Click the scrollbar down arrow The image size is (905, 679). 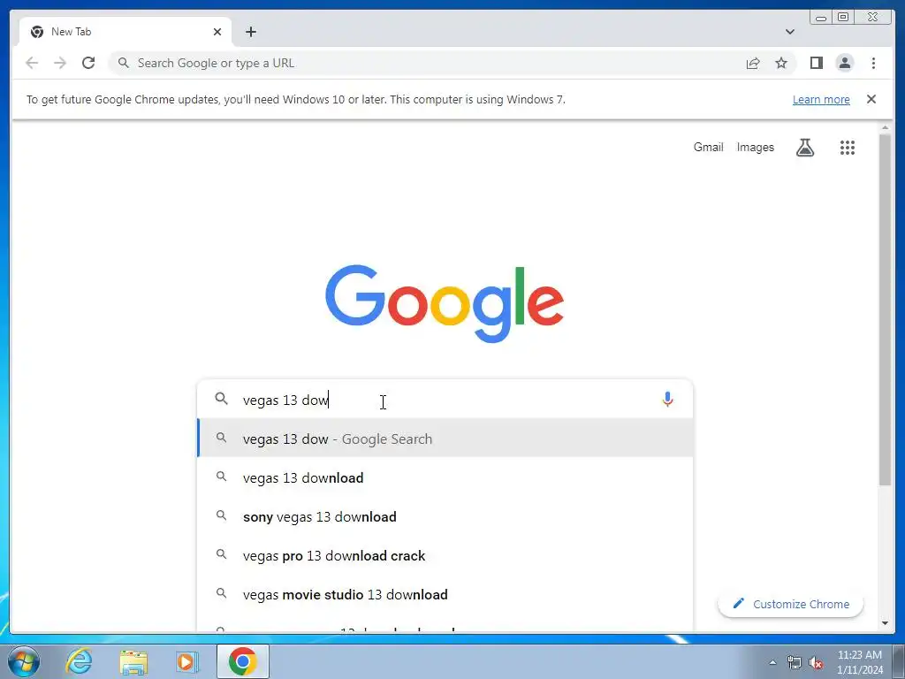[885, 623]
